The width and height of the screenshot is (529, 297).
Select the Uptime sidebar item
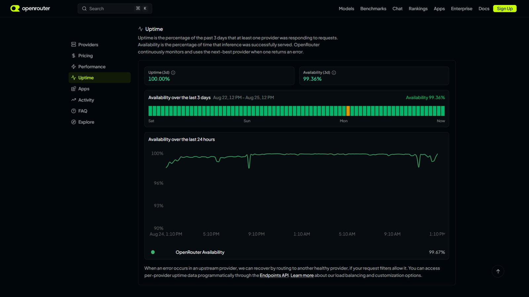(x=100, y=78)
